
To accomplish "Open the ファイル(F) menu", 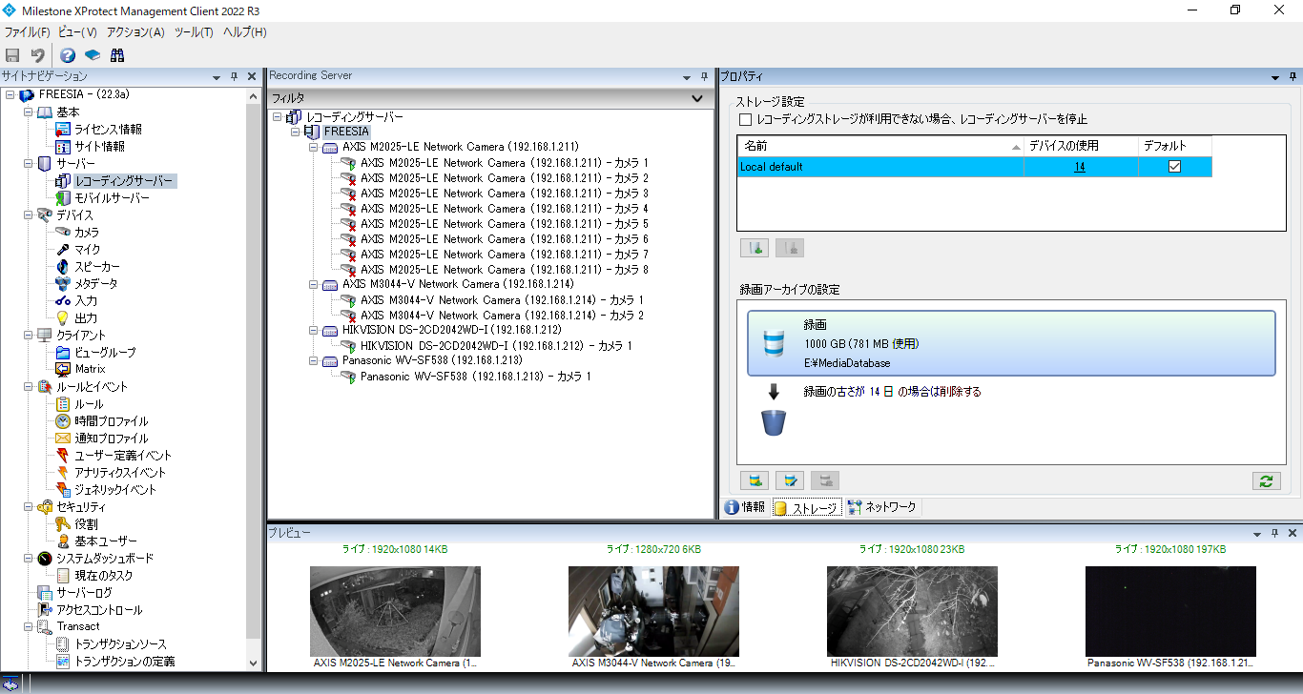I will point(27,31).
